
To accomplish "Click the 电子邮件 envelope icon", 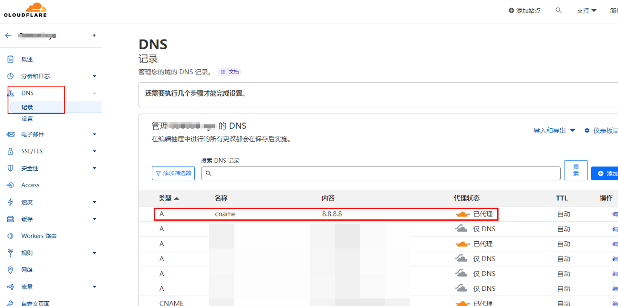I will [x=11, y=135].
